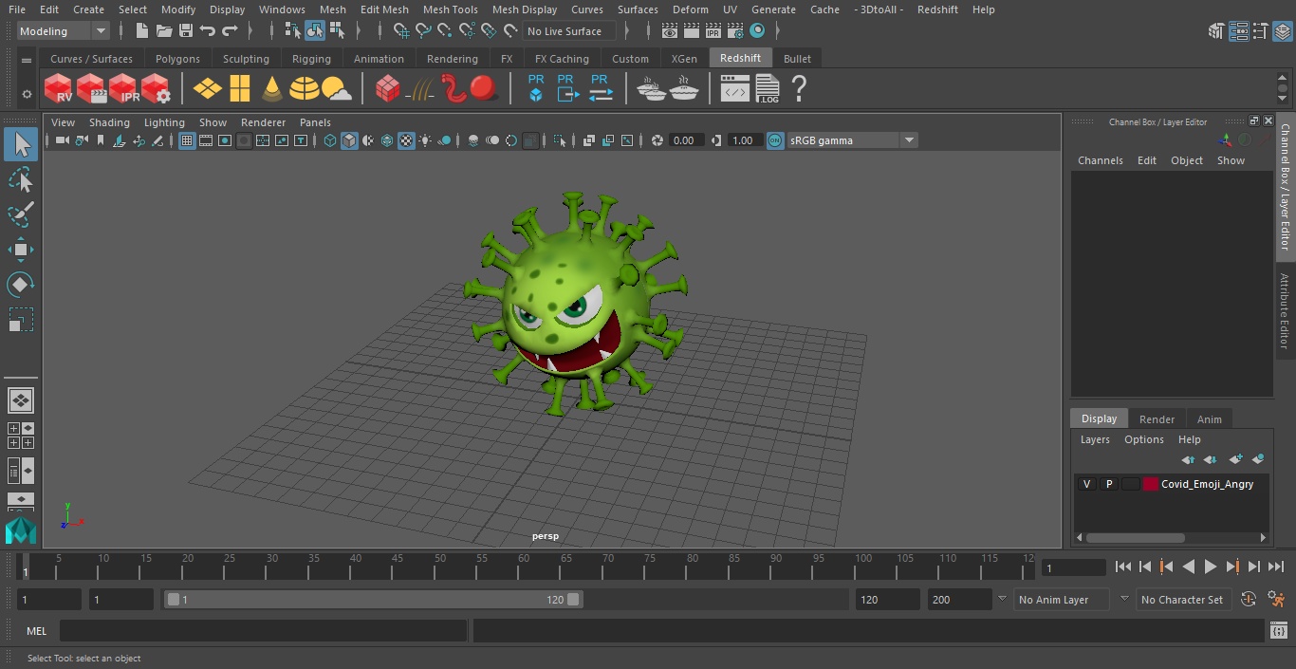Open Attribute Editor side tab
The image size is (1296, 669).
point(1285,311)
